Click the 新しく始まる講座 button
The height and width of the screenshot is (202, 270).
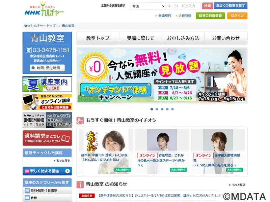tap(47, 171)
